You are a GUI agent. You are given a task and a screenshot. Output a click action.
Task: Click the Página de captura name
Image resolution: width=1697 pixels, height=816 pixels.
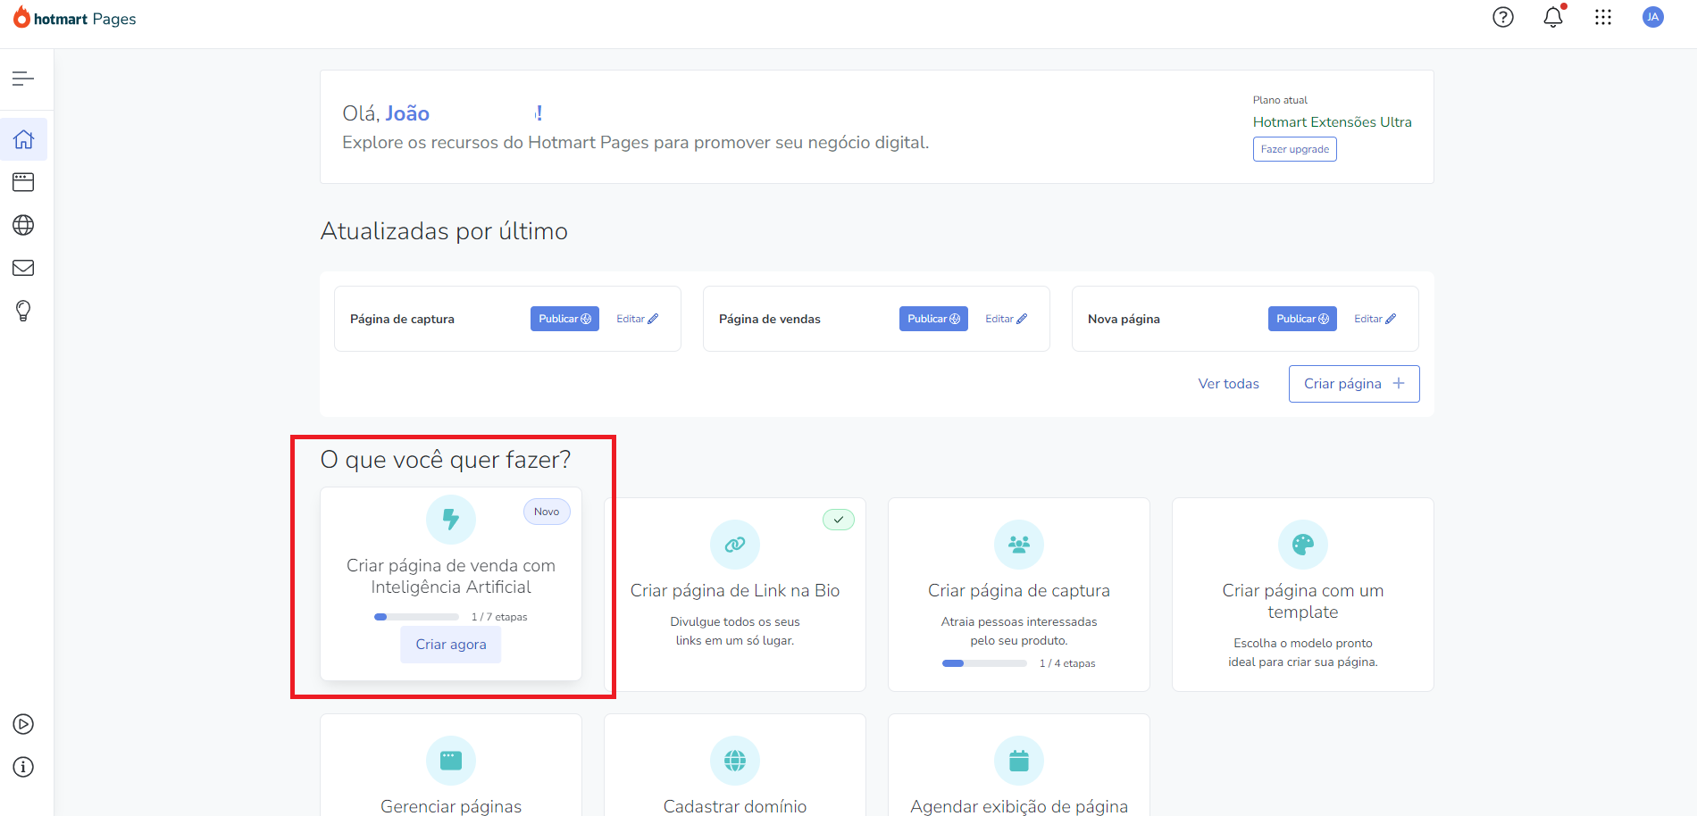pyautogui.click(x=402, y=319)
